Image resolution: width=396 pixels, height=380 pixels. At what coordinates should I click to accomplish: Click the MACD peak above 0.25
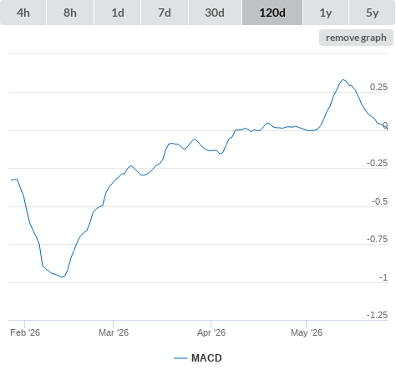click(x=343, y=80)
